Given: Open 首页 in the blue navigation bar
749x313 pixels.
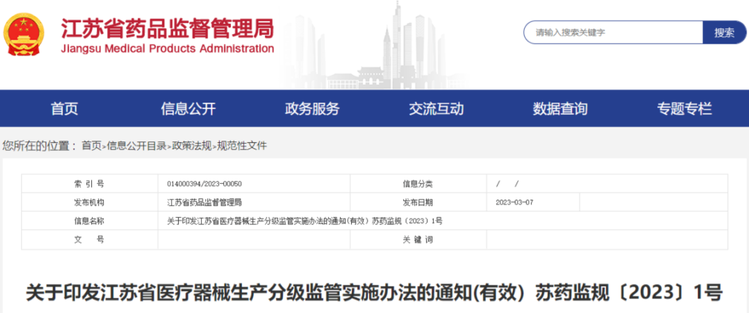Looking at the screenshot, I should [x=64, y=109].
